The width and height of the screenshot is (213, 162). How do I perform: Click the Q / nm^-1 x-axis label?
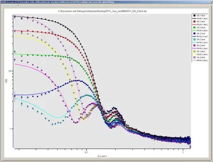tap(102, 156)
